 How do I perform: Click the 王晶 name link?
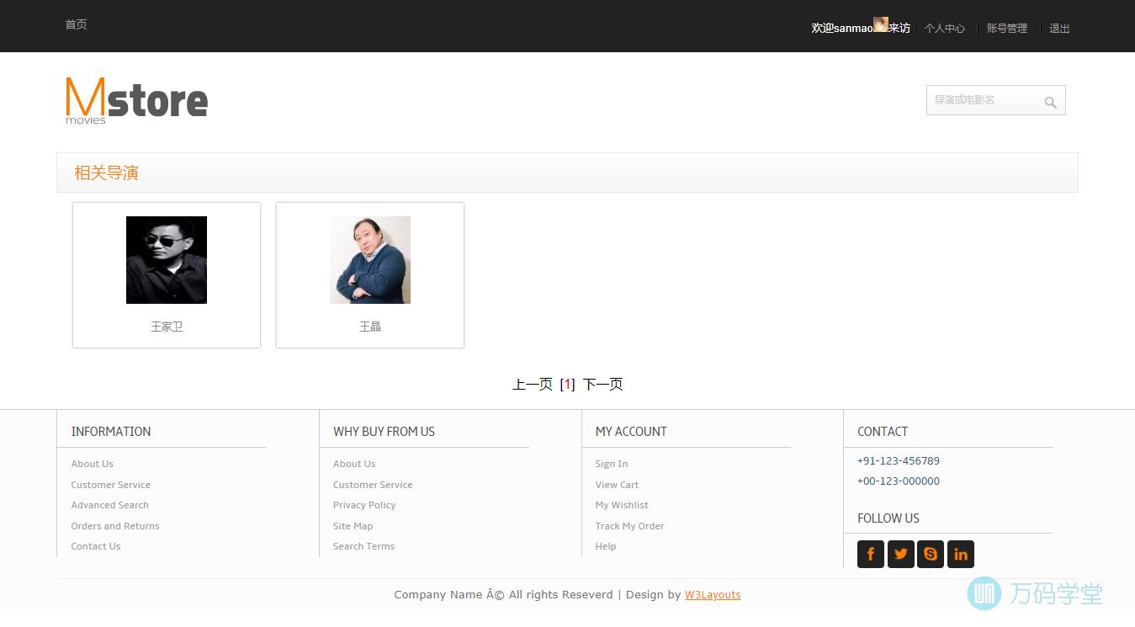coord(370,327)
